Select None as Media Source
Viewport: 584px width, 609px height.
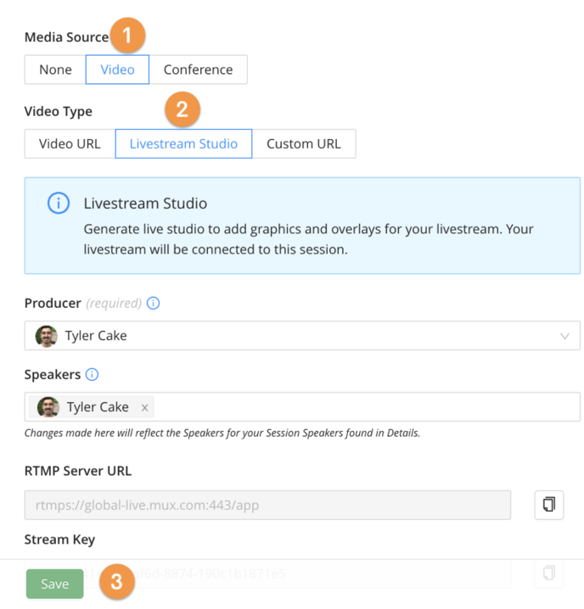tap(55, 70)
